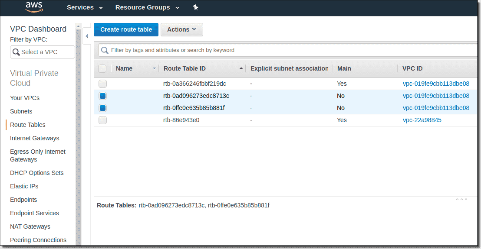Open Internet Gateways in the sidebar
Image resolution: width=481 pixels, height=249 pixels.
tap(35, 138)
